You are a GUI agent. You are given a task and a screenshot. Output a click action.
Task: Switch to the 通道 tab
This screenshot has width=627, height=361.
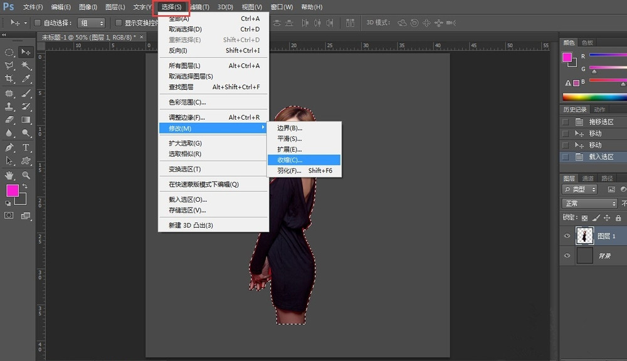pos(587,178)
